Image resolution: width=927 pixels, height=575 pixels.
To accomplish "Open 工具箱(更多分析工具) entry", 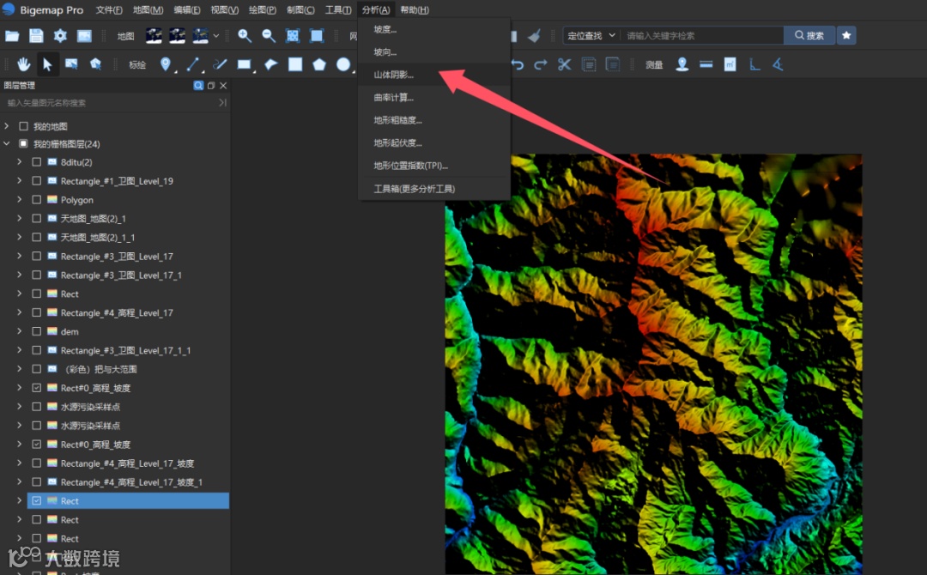I will (x=414, y=189).
